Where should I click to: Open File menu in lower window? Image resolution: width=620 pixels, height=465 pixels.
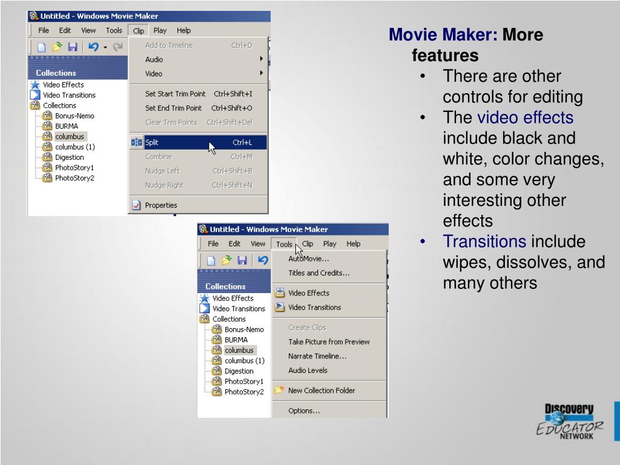(213, 244)
